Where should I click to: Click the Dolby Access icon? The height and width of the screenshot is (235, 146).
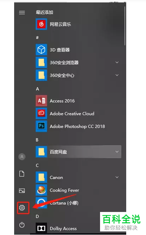[x=41, y=228]
